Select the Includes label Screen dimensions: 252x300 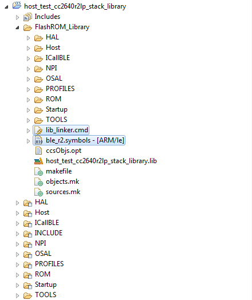coord(48,17)
